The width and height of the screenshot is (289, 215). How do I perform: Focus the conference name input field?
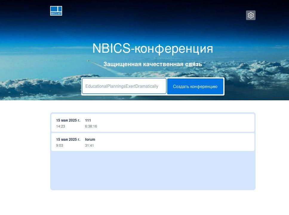[124, 86]
